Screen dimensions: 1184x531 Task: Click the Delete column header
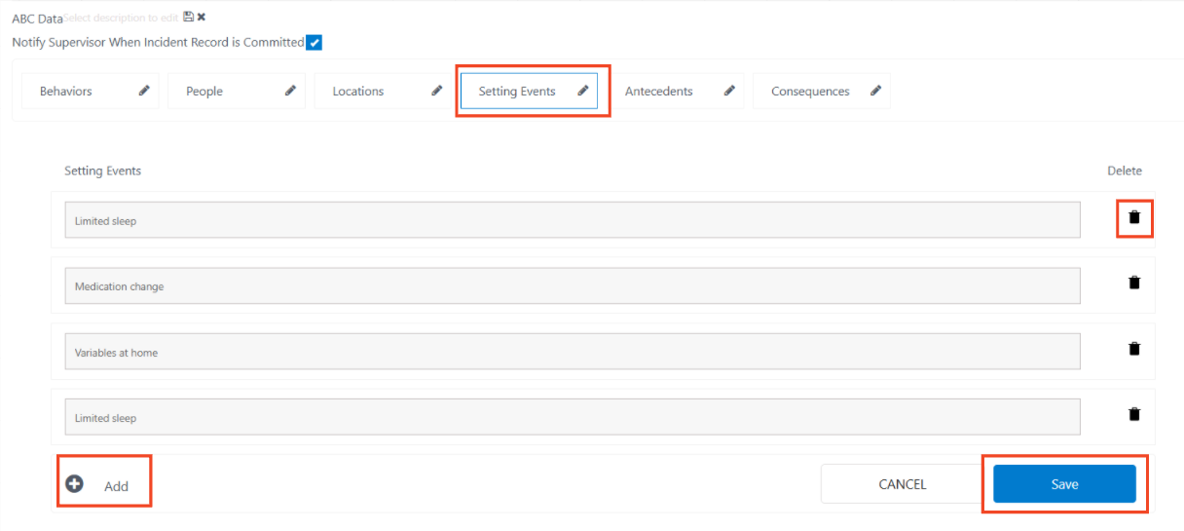(1125, 171)
